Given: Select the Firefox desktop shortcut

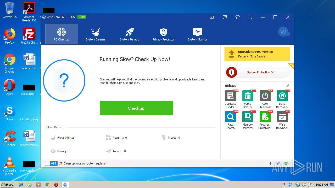Looking at the screenshot, I should click(x=9, y=36).
